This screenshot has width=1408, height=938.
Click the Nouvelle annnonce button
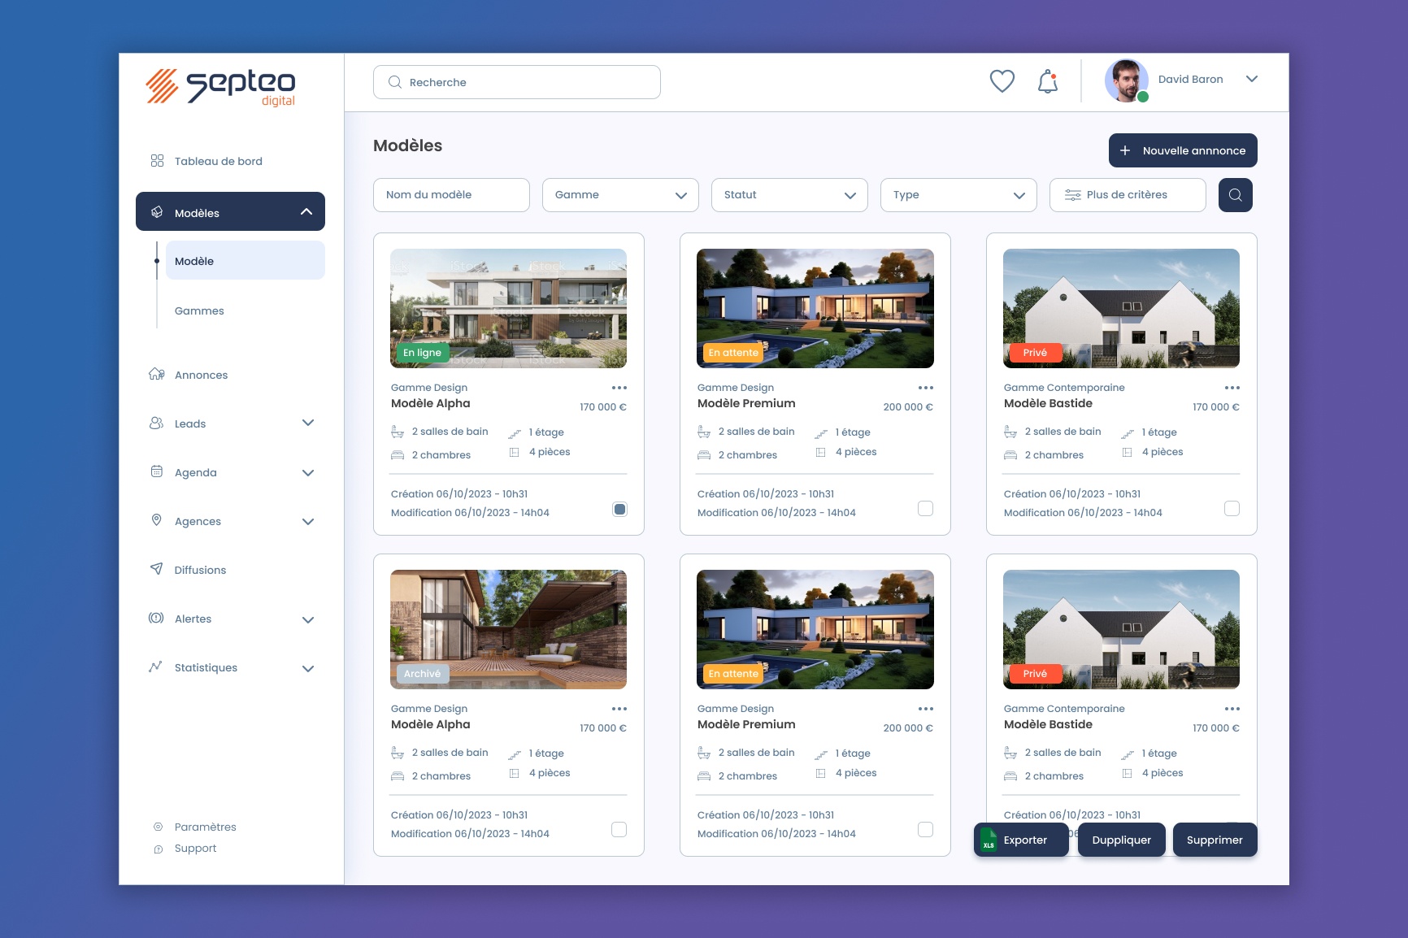click(1183, 150)
